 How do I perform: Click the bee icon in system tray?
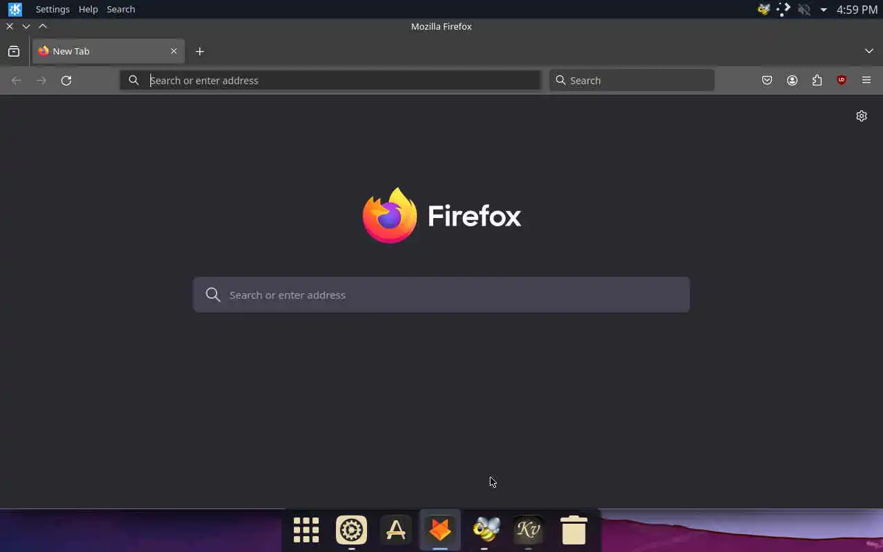[764, 10]
